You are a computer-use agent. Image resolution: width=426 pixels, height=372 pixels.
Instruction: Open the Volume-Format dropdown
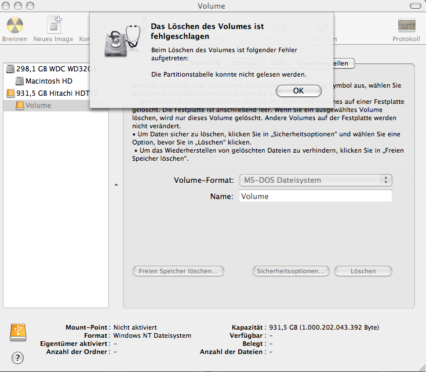click(316, 180)
